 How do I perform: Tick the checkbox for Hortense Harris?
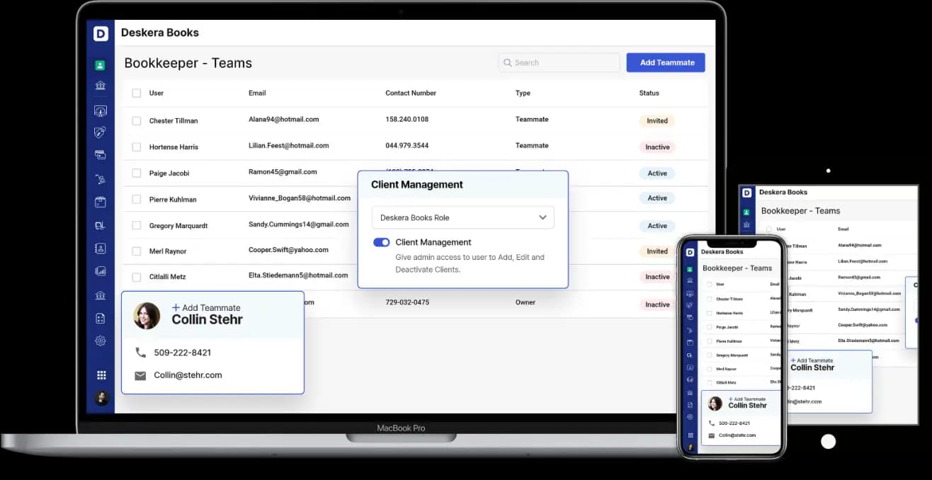pyautogui.click(x=137, y=147)
